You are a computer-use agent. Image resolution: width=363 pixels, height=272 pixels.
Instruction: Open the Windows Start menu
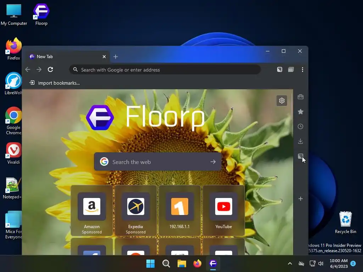pos(150,263)
